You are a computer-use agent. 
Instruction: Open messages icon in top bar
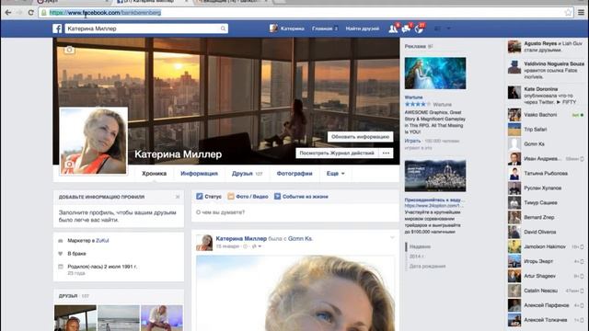tap(406, 29)
